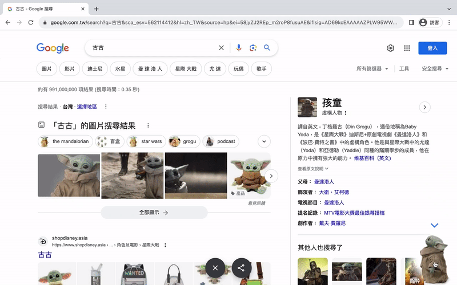Viewport: 457px width, 285px height.
Task: Click the 意見回饋 link
Action: tap(256, 203)
